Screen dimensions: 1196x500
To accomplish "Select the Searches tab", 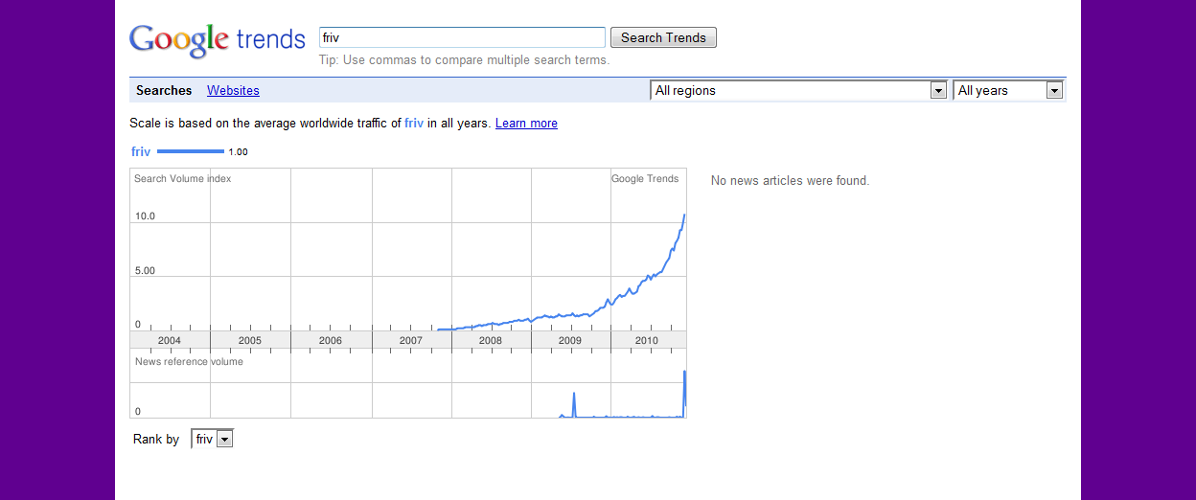I will (x=164, y=90).
